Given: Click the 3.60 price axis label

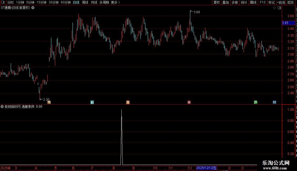Looking at the screenshot, I should coord(290,16).
